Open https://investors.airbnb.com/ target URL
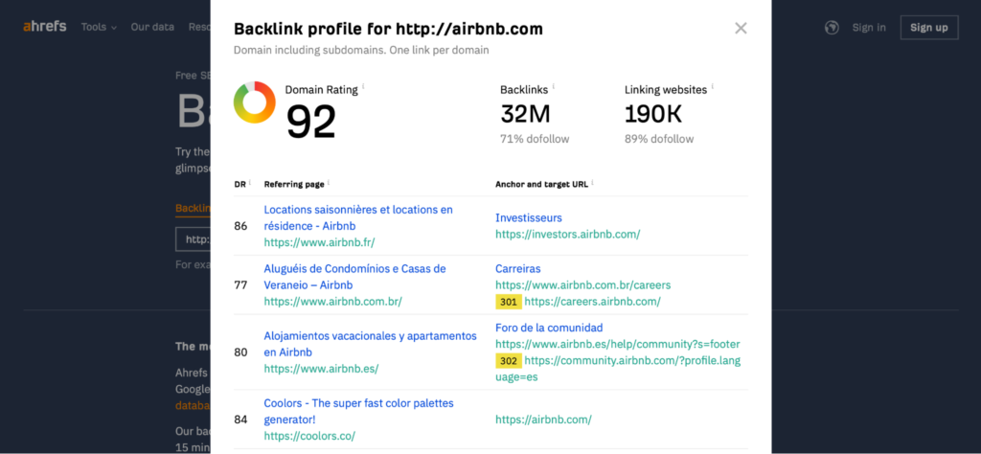The image size is (981, 454). (x=567, y=234)
